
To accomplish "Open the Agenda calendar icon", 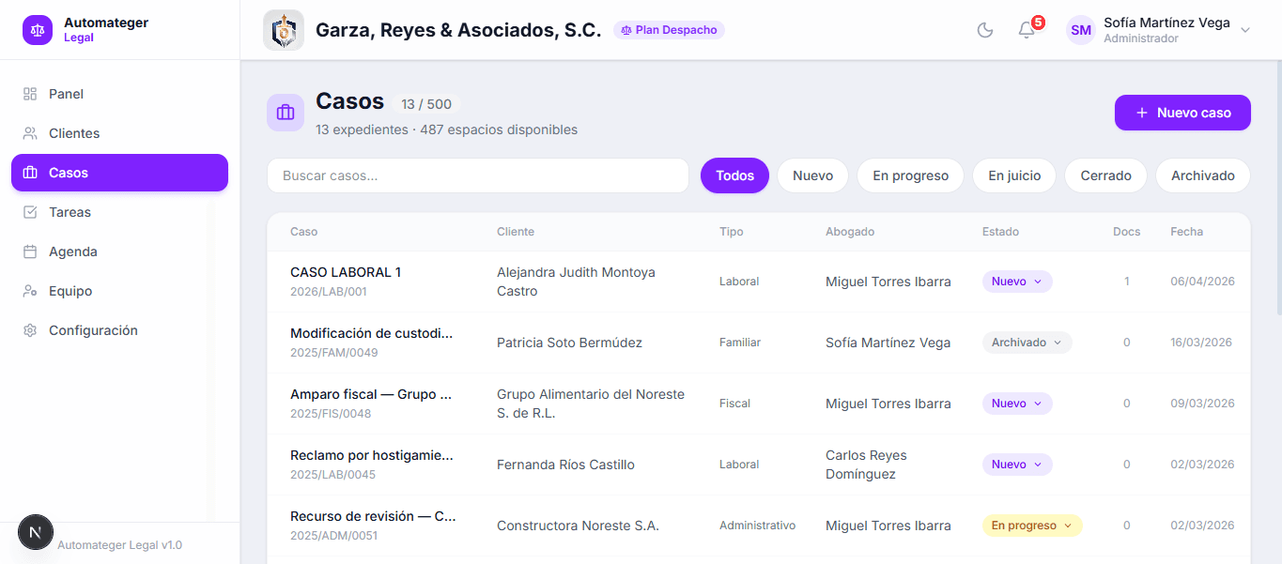I will (x=30, y=252).
